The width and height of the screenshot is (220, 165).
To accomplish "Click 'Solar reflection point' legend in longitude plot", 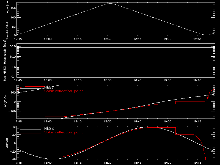I will pos(64,91).
